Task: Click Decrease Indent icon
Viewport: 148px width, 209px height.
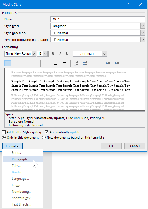Action: [x=108, y=64]
